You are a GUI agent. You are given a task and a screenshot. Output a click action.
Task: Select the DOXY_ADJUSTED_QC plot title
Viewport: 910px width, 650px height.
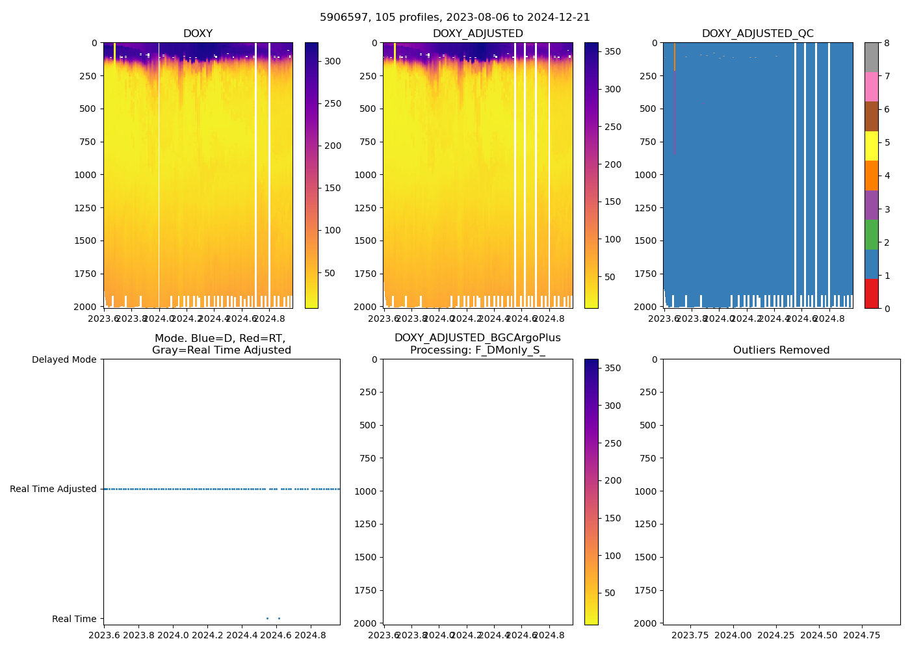pyautogui.click(x=757, y=33)
